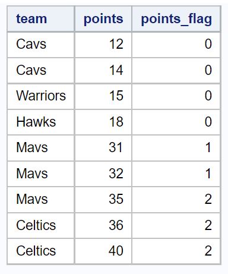Click the team column header
The image size is (228, 274).
(41, 19)
